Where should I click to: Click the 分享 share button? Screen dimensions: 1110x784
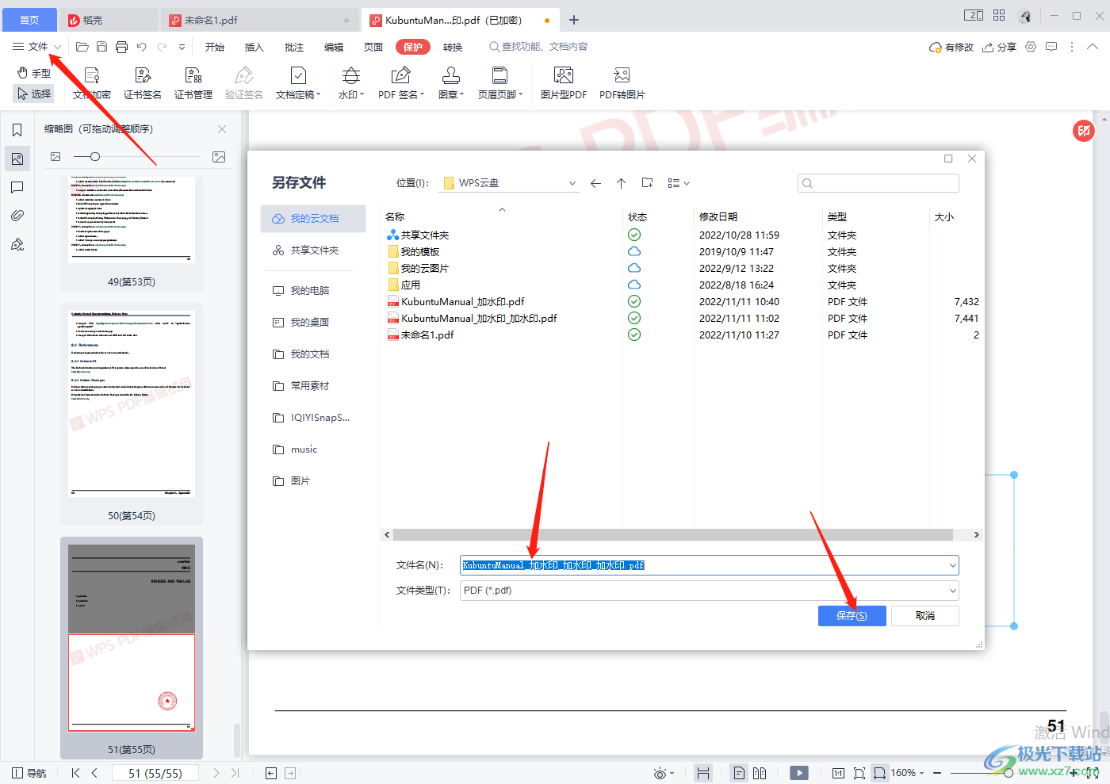[x=999, y=47]
